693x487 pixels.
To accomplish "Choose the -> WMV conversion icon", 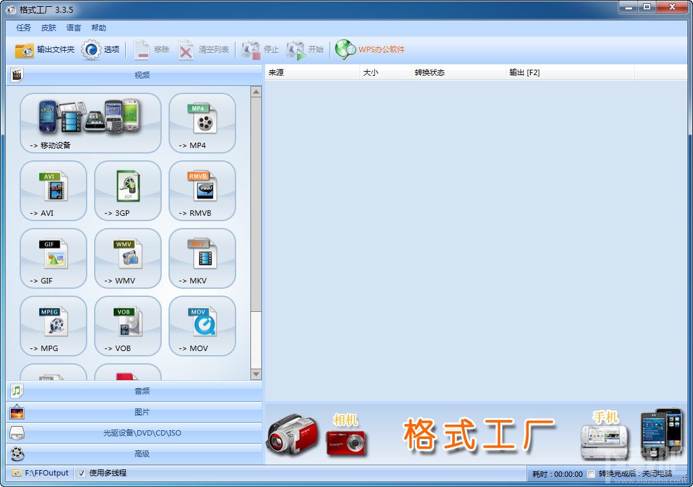I will point(128,258).
